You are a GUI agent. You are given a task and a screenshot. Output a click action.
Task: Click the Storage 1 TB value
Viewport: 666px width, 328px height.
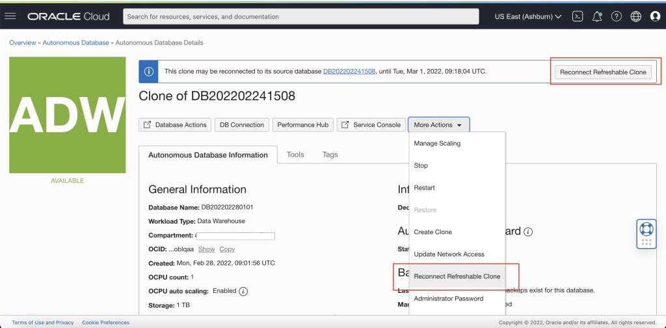pos(183,305)
